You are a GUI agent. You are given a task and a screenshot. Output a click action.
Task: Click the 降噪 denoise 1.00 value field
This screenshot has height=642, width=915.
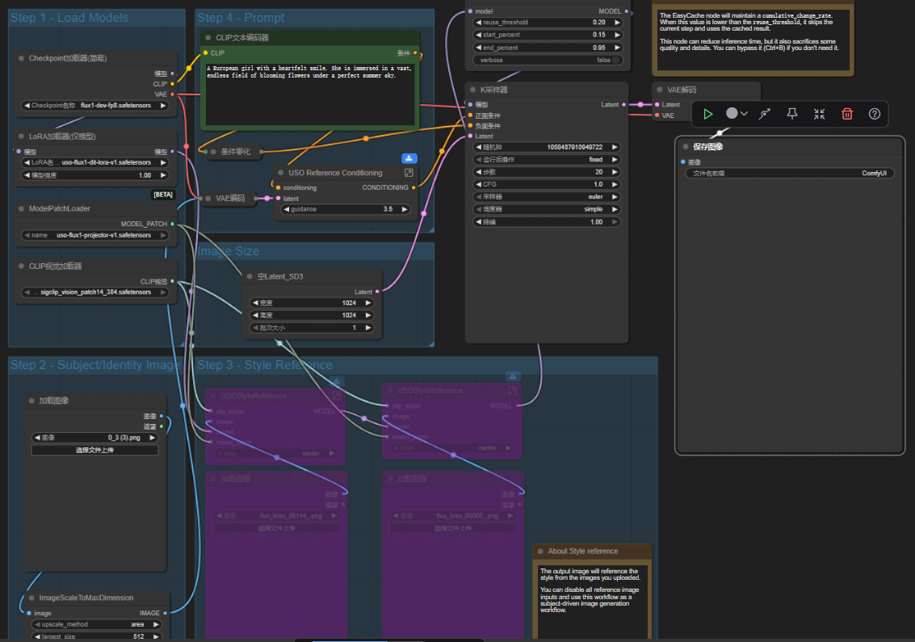pyautogui.click(x=547, y=222)
